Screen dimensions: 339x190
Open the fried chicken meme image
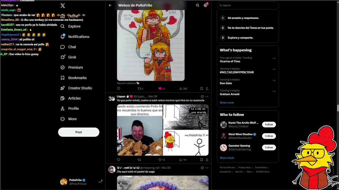pos(140,130)
